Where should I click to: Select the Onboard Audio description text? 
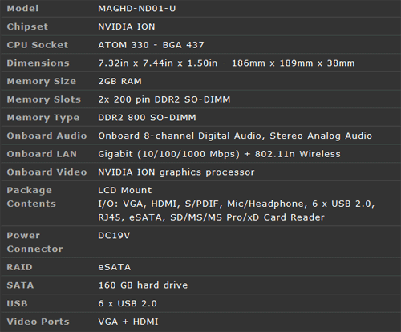(x=235, y=136)
